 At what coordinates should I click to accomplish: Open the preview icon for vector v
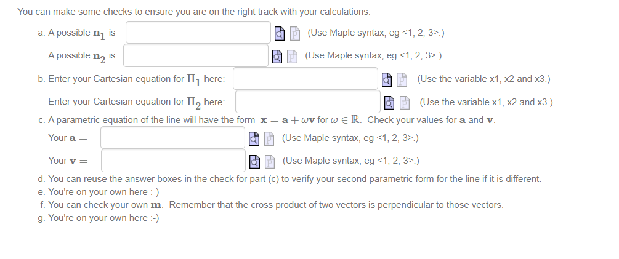point(254,161)
